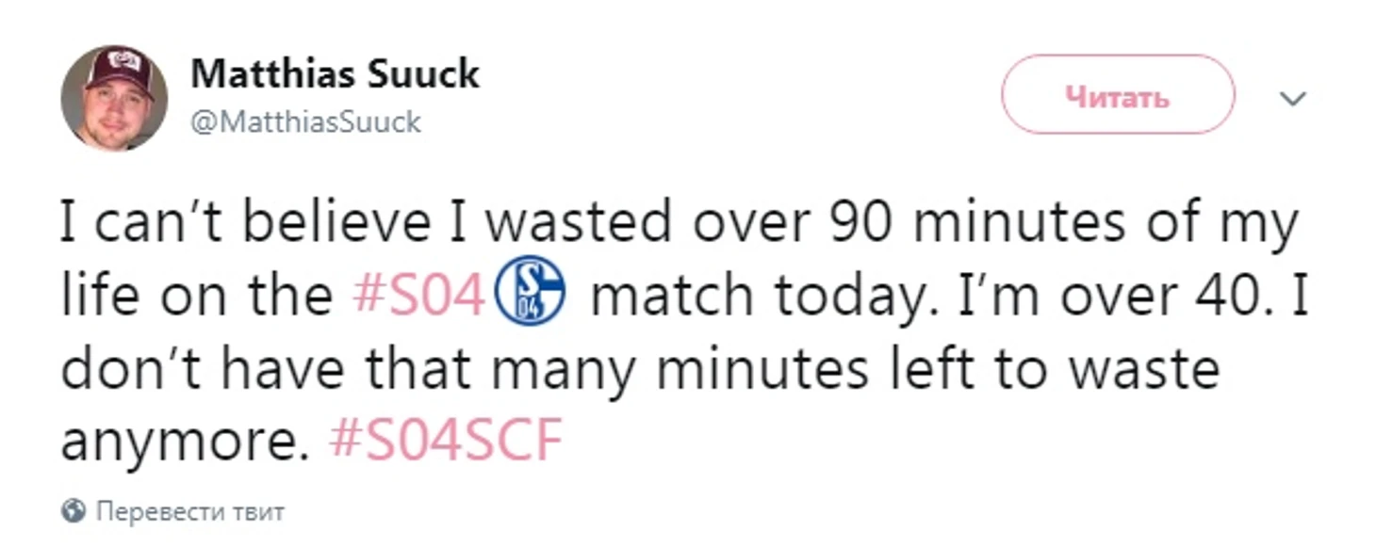Image resolution: width=1376 pixels, height=547 pixels.
Task: Click Перевести твит to translate the tweet
Action: pos(190,512)
